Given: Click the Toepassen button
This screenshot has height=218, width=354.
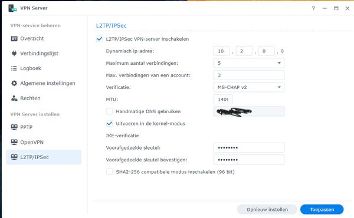Looking at the screenshot, I should click(322, 209).
